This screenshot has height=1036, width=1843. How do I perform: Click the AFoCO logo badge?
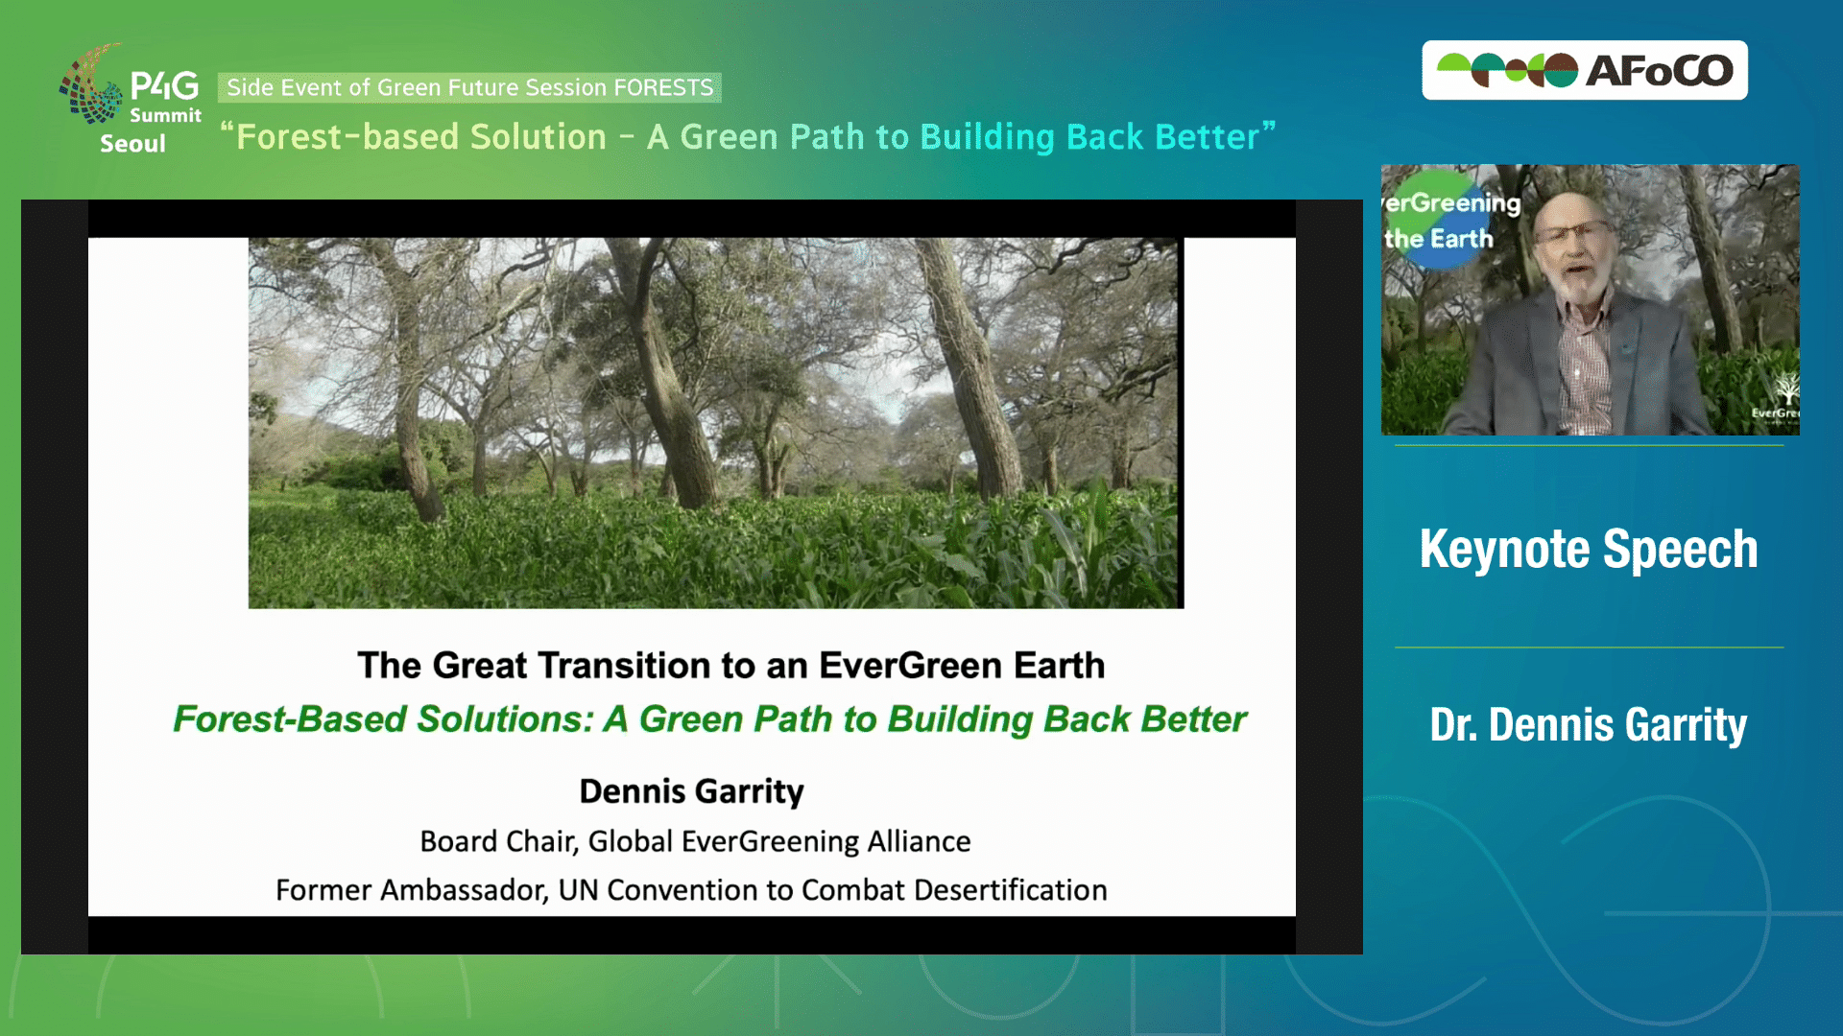tap(1584, 70)
